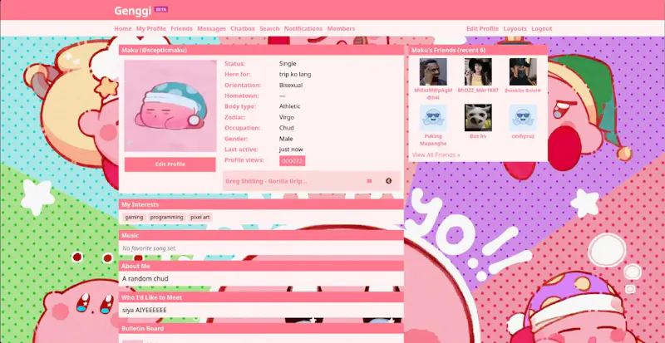This screenshot has width=665, height=343.
Task: Click 'siya AIYEEEEEE' text
Action: tap(144, 310)
